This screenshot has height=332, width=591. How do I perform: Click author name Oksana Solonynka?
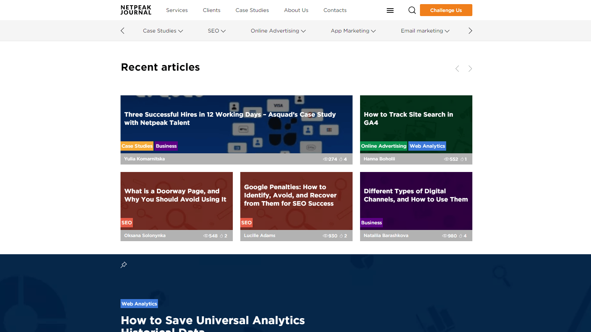tap(145, 236)
